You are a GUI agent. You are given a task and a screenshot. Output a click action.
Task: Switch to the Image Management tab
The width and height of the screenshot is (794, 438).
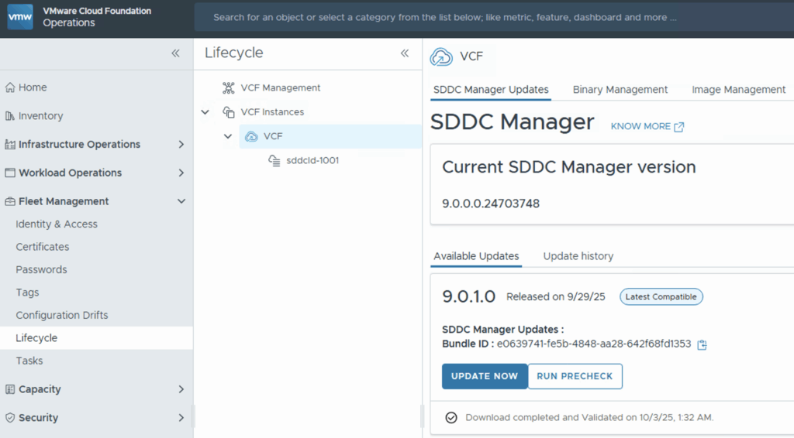pyautogui.click(x=738, y=90)
